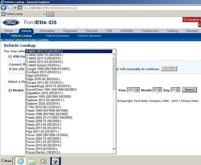Select Escort/Orion 1991 in list
Viewport: 201px width, 165px height.
coord(69,90)
